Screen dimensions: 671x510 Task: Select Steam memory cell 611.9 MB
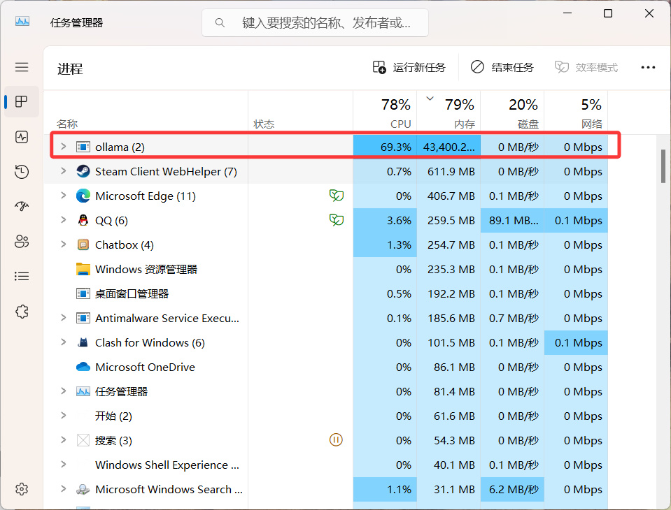tap(449, 171)
